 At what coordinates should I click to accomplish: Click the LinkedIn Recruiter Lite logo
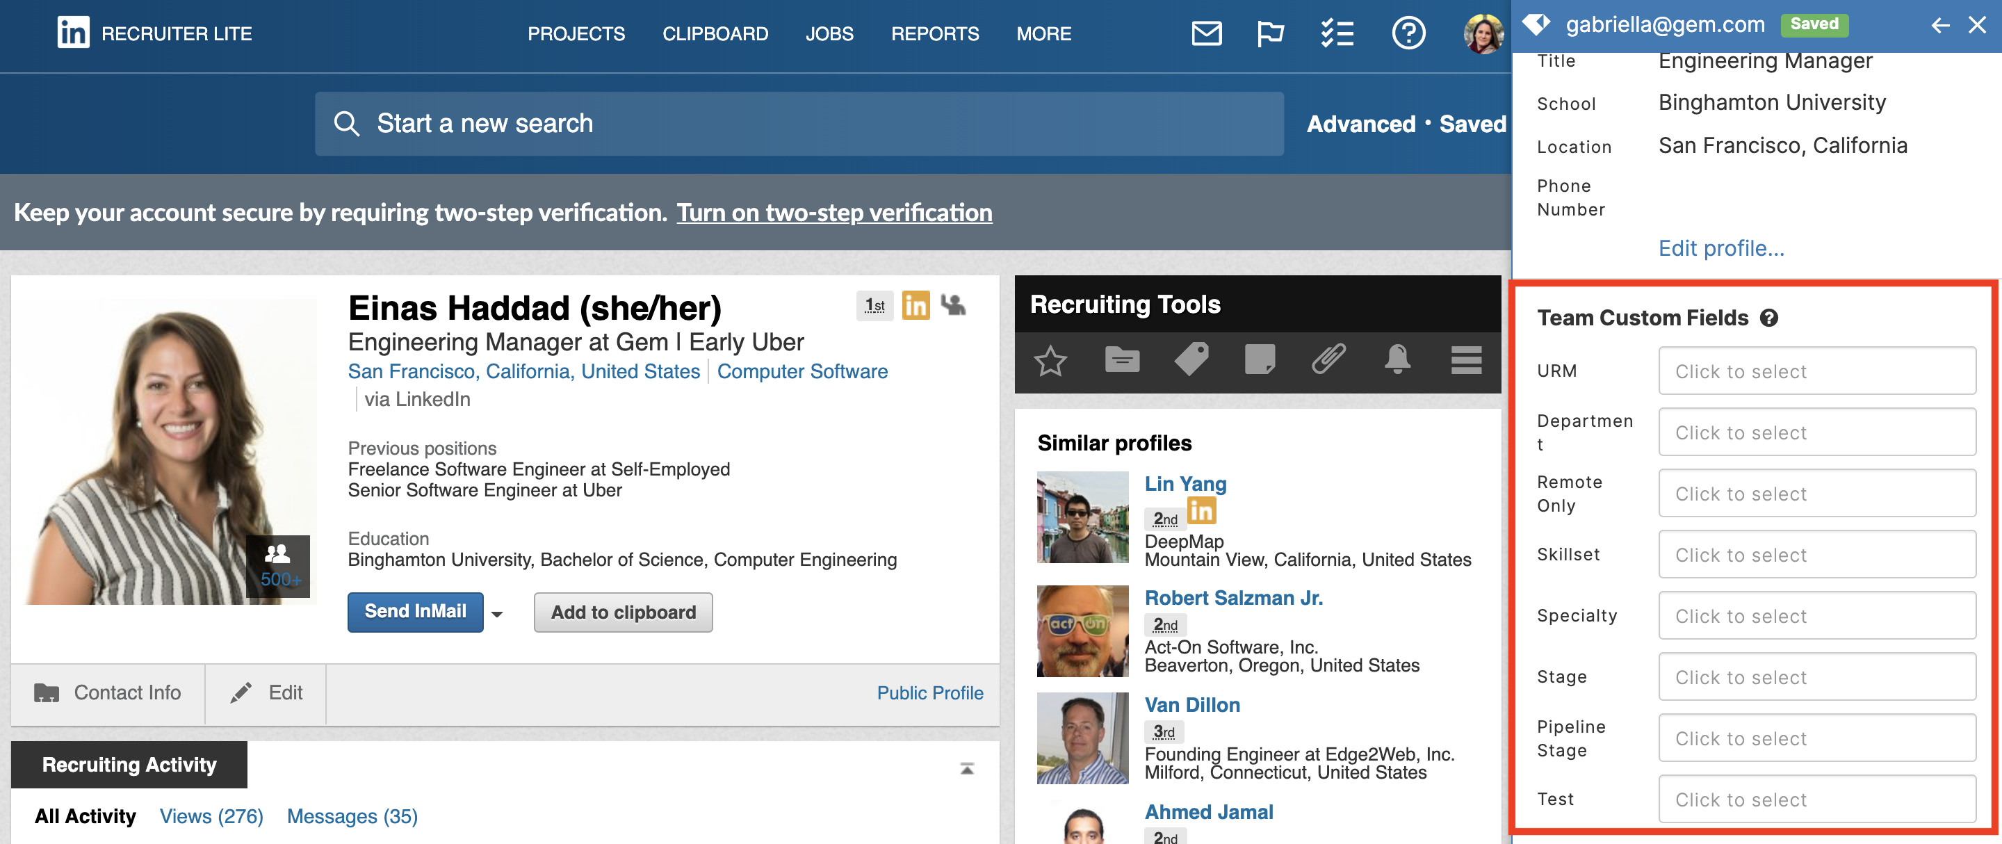(154, 33)
